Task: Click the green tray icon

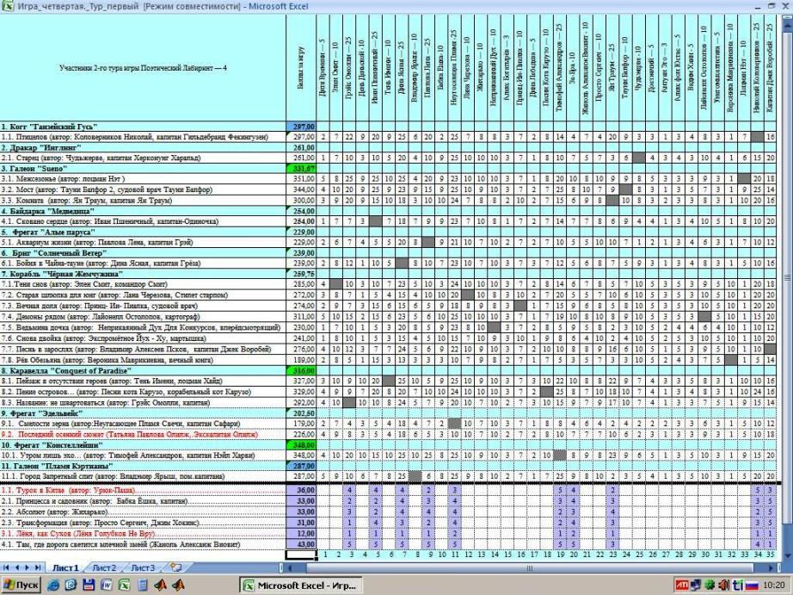Action: (710, 585)
